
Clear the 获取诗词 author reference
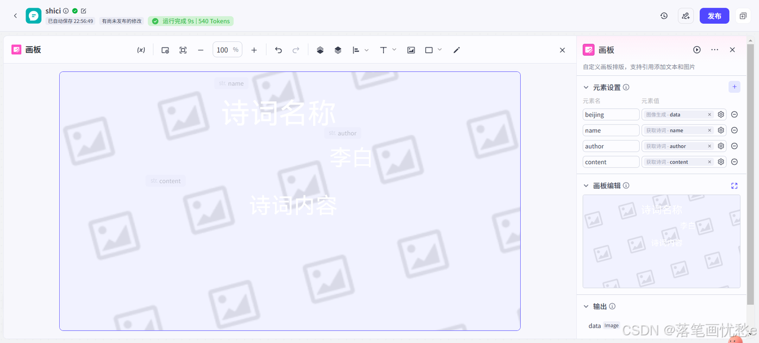pos(709,146)
